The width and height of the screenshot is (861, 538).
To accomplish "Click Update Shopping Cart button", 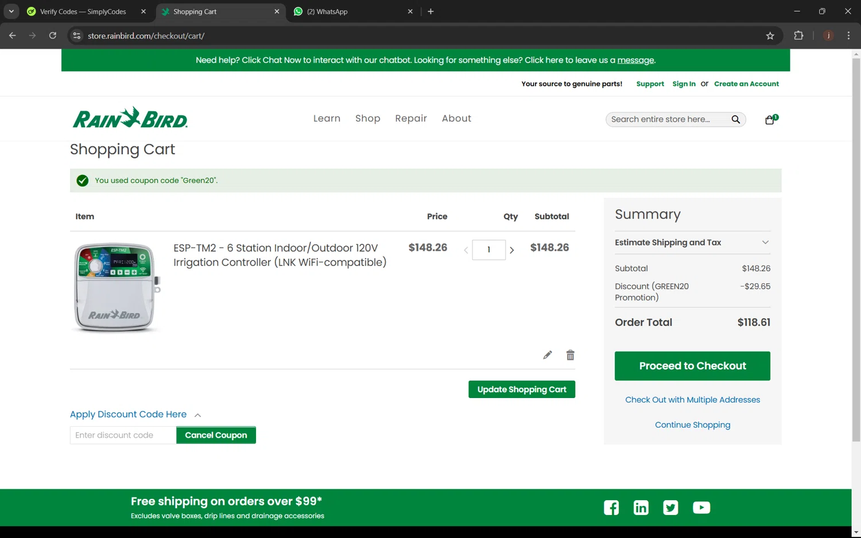I will (522, 389).
